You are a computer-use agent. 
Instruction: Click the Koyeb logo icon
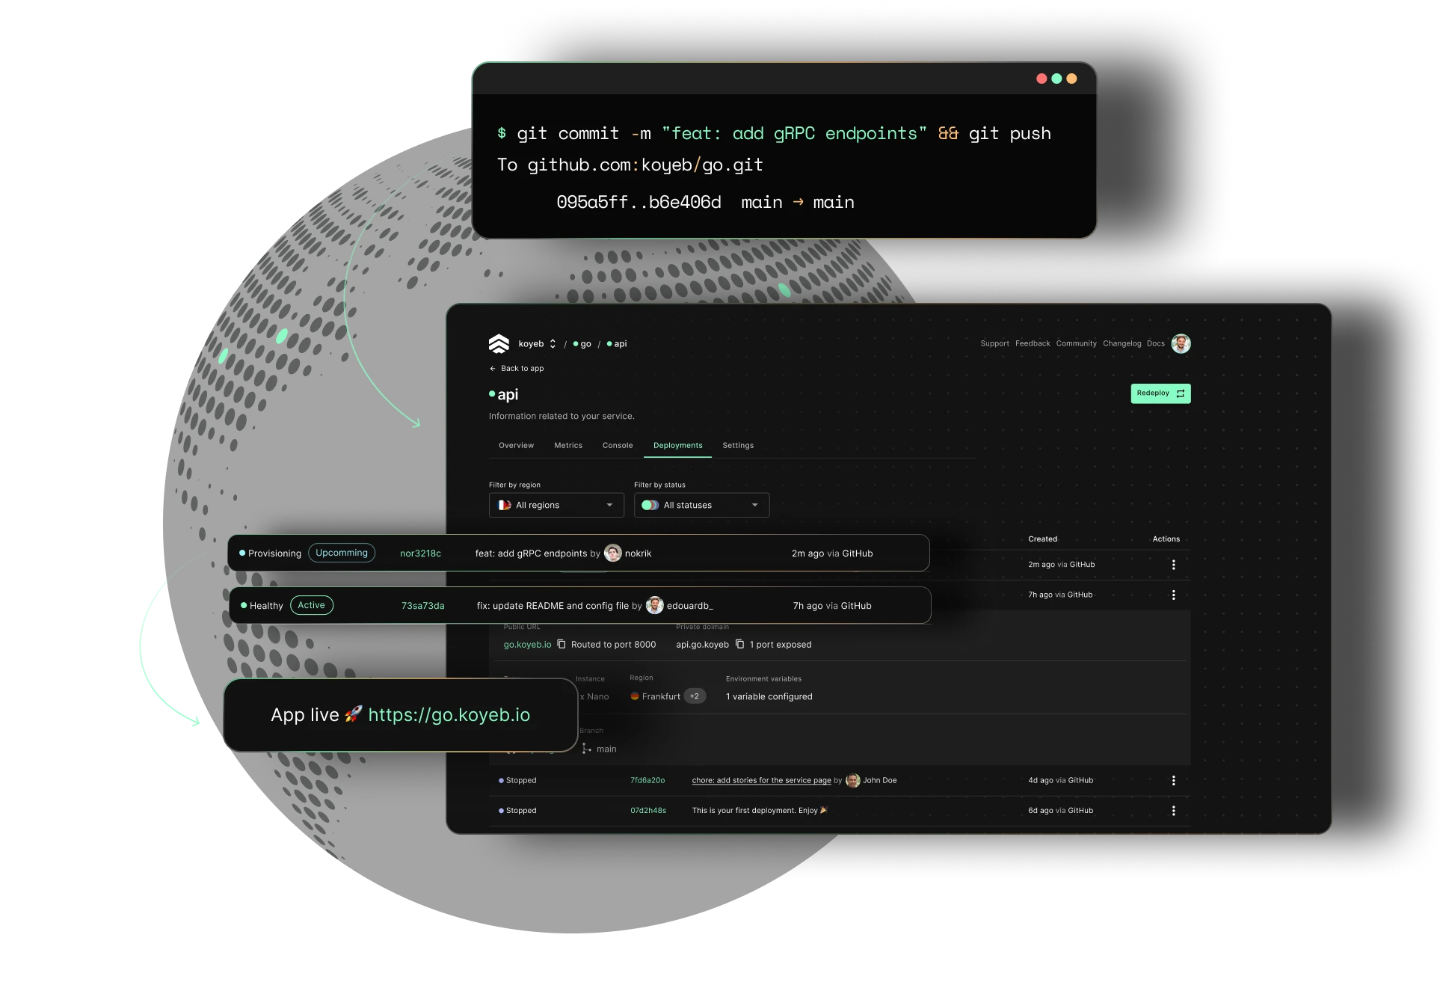pos(492,344)
